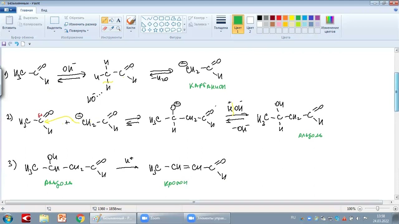This screenshot has width=399, height=224.
Task: Select the Fill with color bucket tool
Action: click(x=112, y=21)
